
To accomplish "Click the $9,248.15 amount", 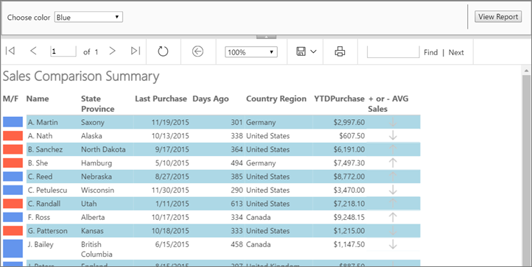I will (x=349, y=217).
